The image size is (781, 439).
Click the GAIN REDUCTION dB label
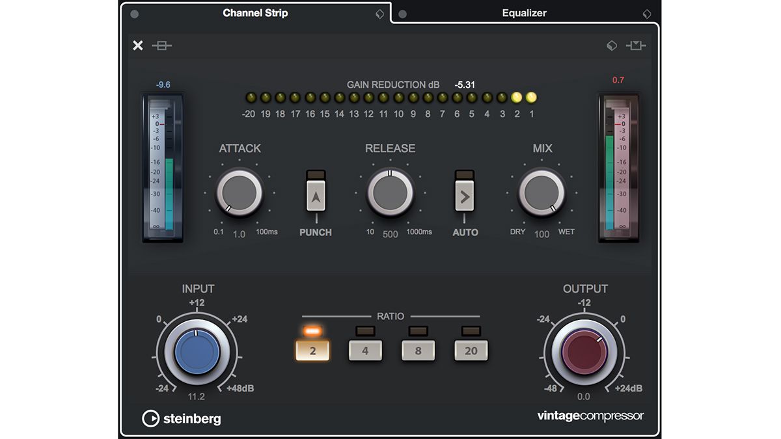pos(393,85)
